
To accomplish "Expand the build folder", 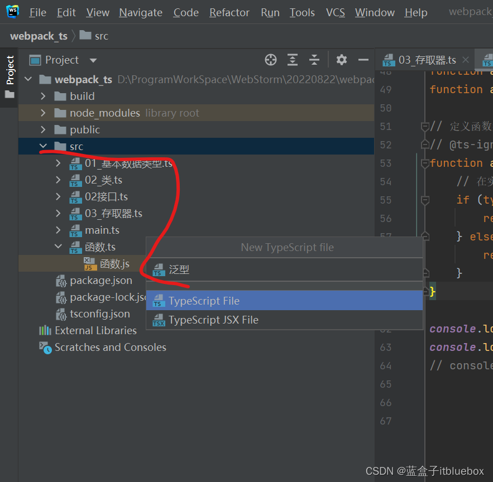I will click(43, 96).
